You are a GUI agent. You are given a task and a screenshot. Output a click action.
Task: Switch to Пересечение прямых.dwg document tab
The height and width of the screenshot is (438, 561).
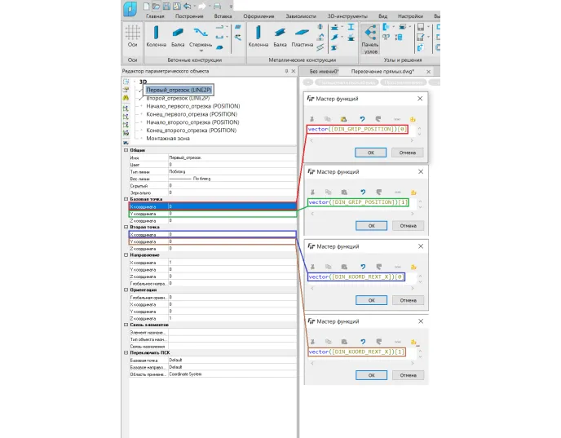coord(382,71)
